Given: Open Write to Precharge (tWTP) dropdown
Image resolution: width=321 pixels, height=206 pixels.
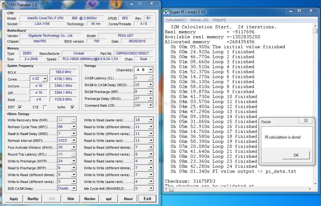Looking at the screenshot, I should pos(74,161).
